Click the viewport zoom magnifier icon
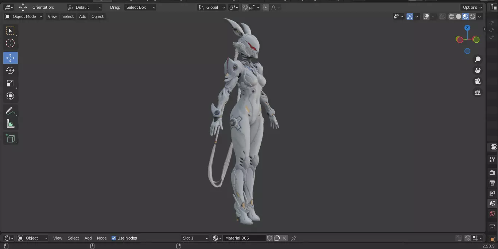Viewport: 498px width, 249px height. (x=477, y=59)
